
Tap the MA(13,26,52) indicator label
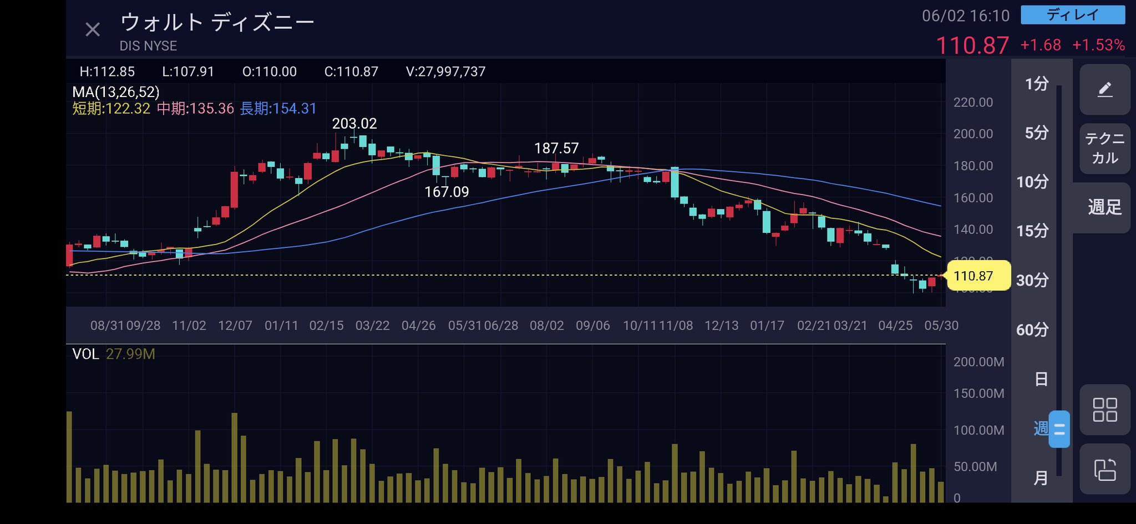116,92
